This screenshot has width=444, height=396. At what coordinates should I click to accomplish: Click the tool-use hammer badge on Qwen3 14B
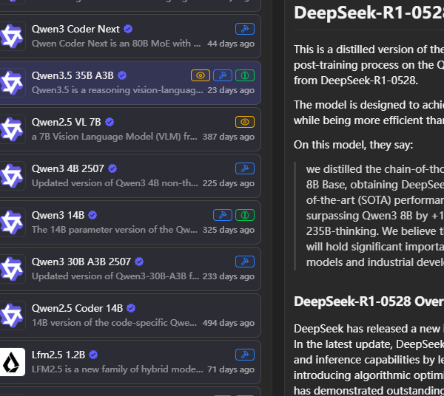click(x=222, y=215)
